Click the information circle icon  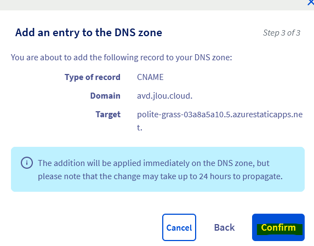[x=27, y=163]
